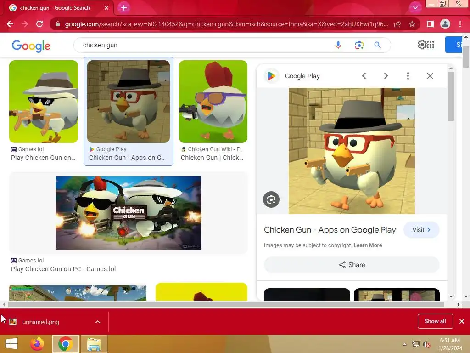This screenshot has width=470, height=353.
Task: Search inside preview image with Lens
Action: 271,199
